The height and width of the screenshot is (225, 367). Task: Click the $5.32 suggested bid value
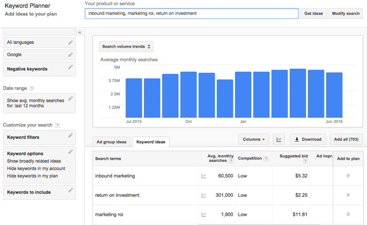coord(301,176)
